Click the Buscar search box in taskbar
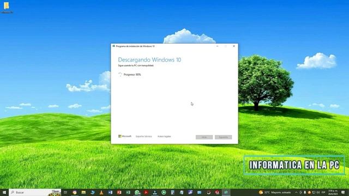The width and height of the screenshot is (349, 196). (35, 192)
